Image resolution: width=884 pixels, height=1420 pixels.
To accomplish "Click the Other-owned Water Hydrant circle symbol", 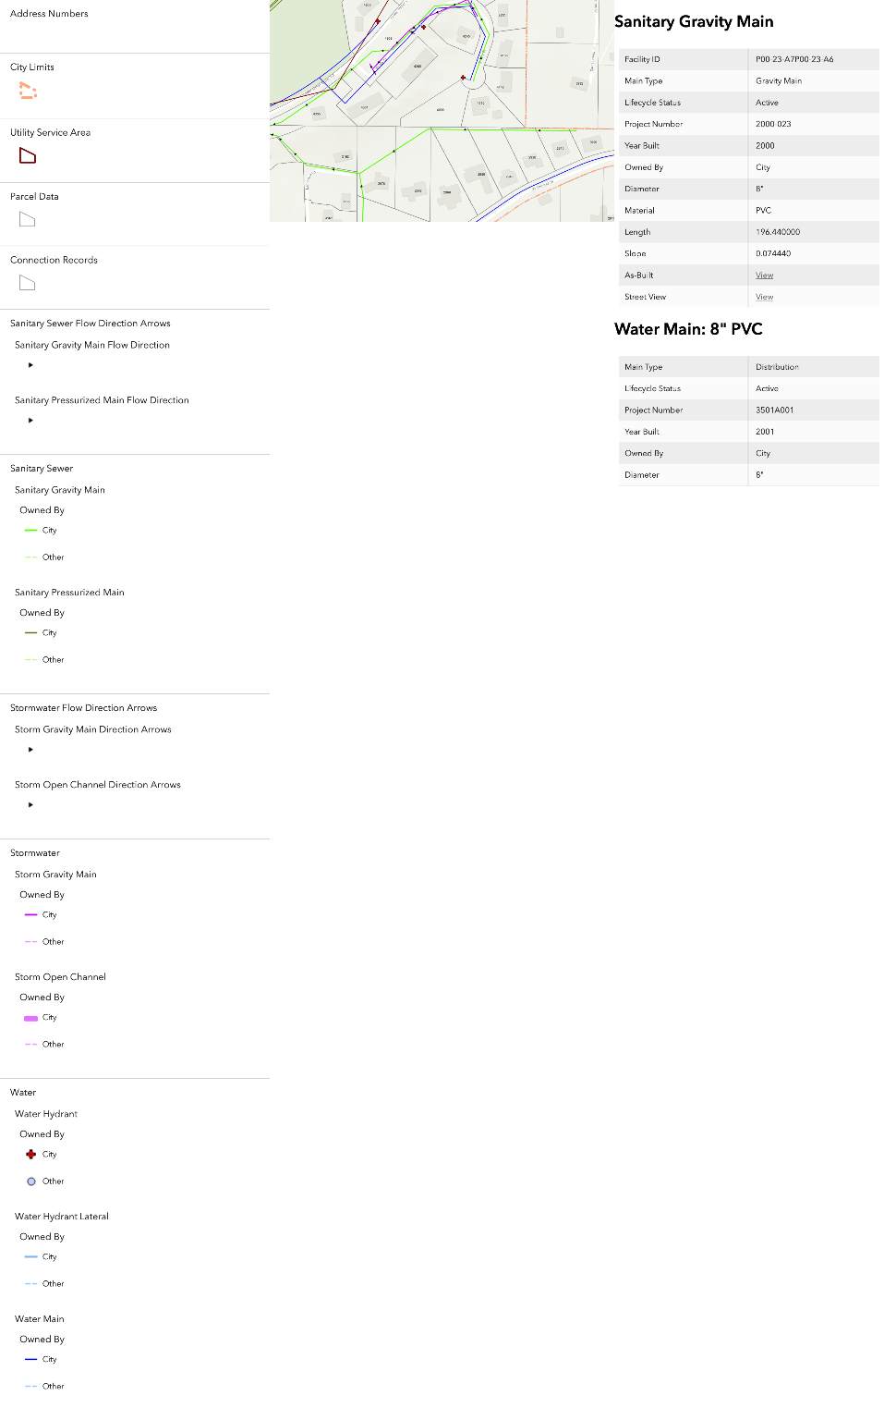I will tap(31, 1181).
